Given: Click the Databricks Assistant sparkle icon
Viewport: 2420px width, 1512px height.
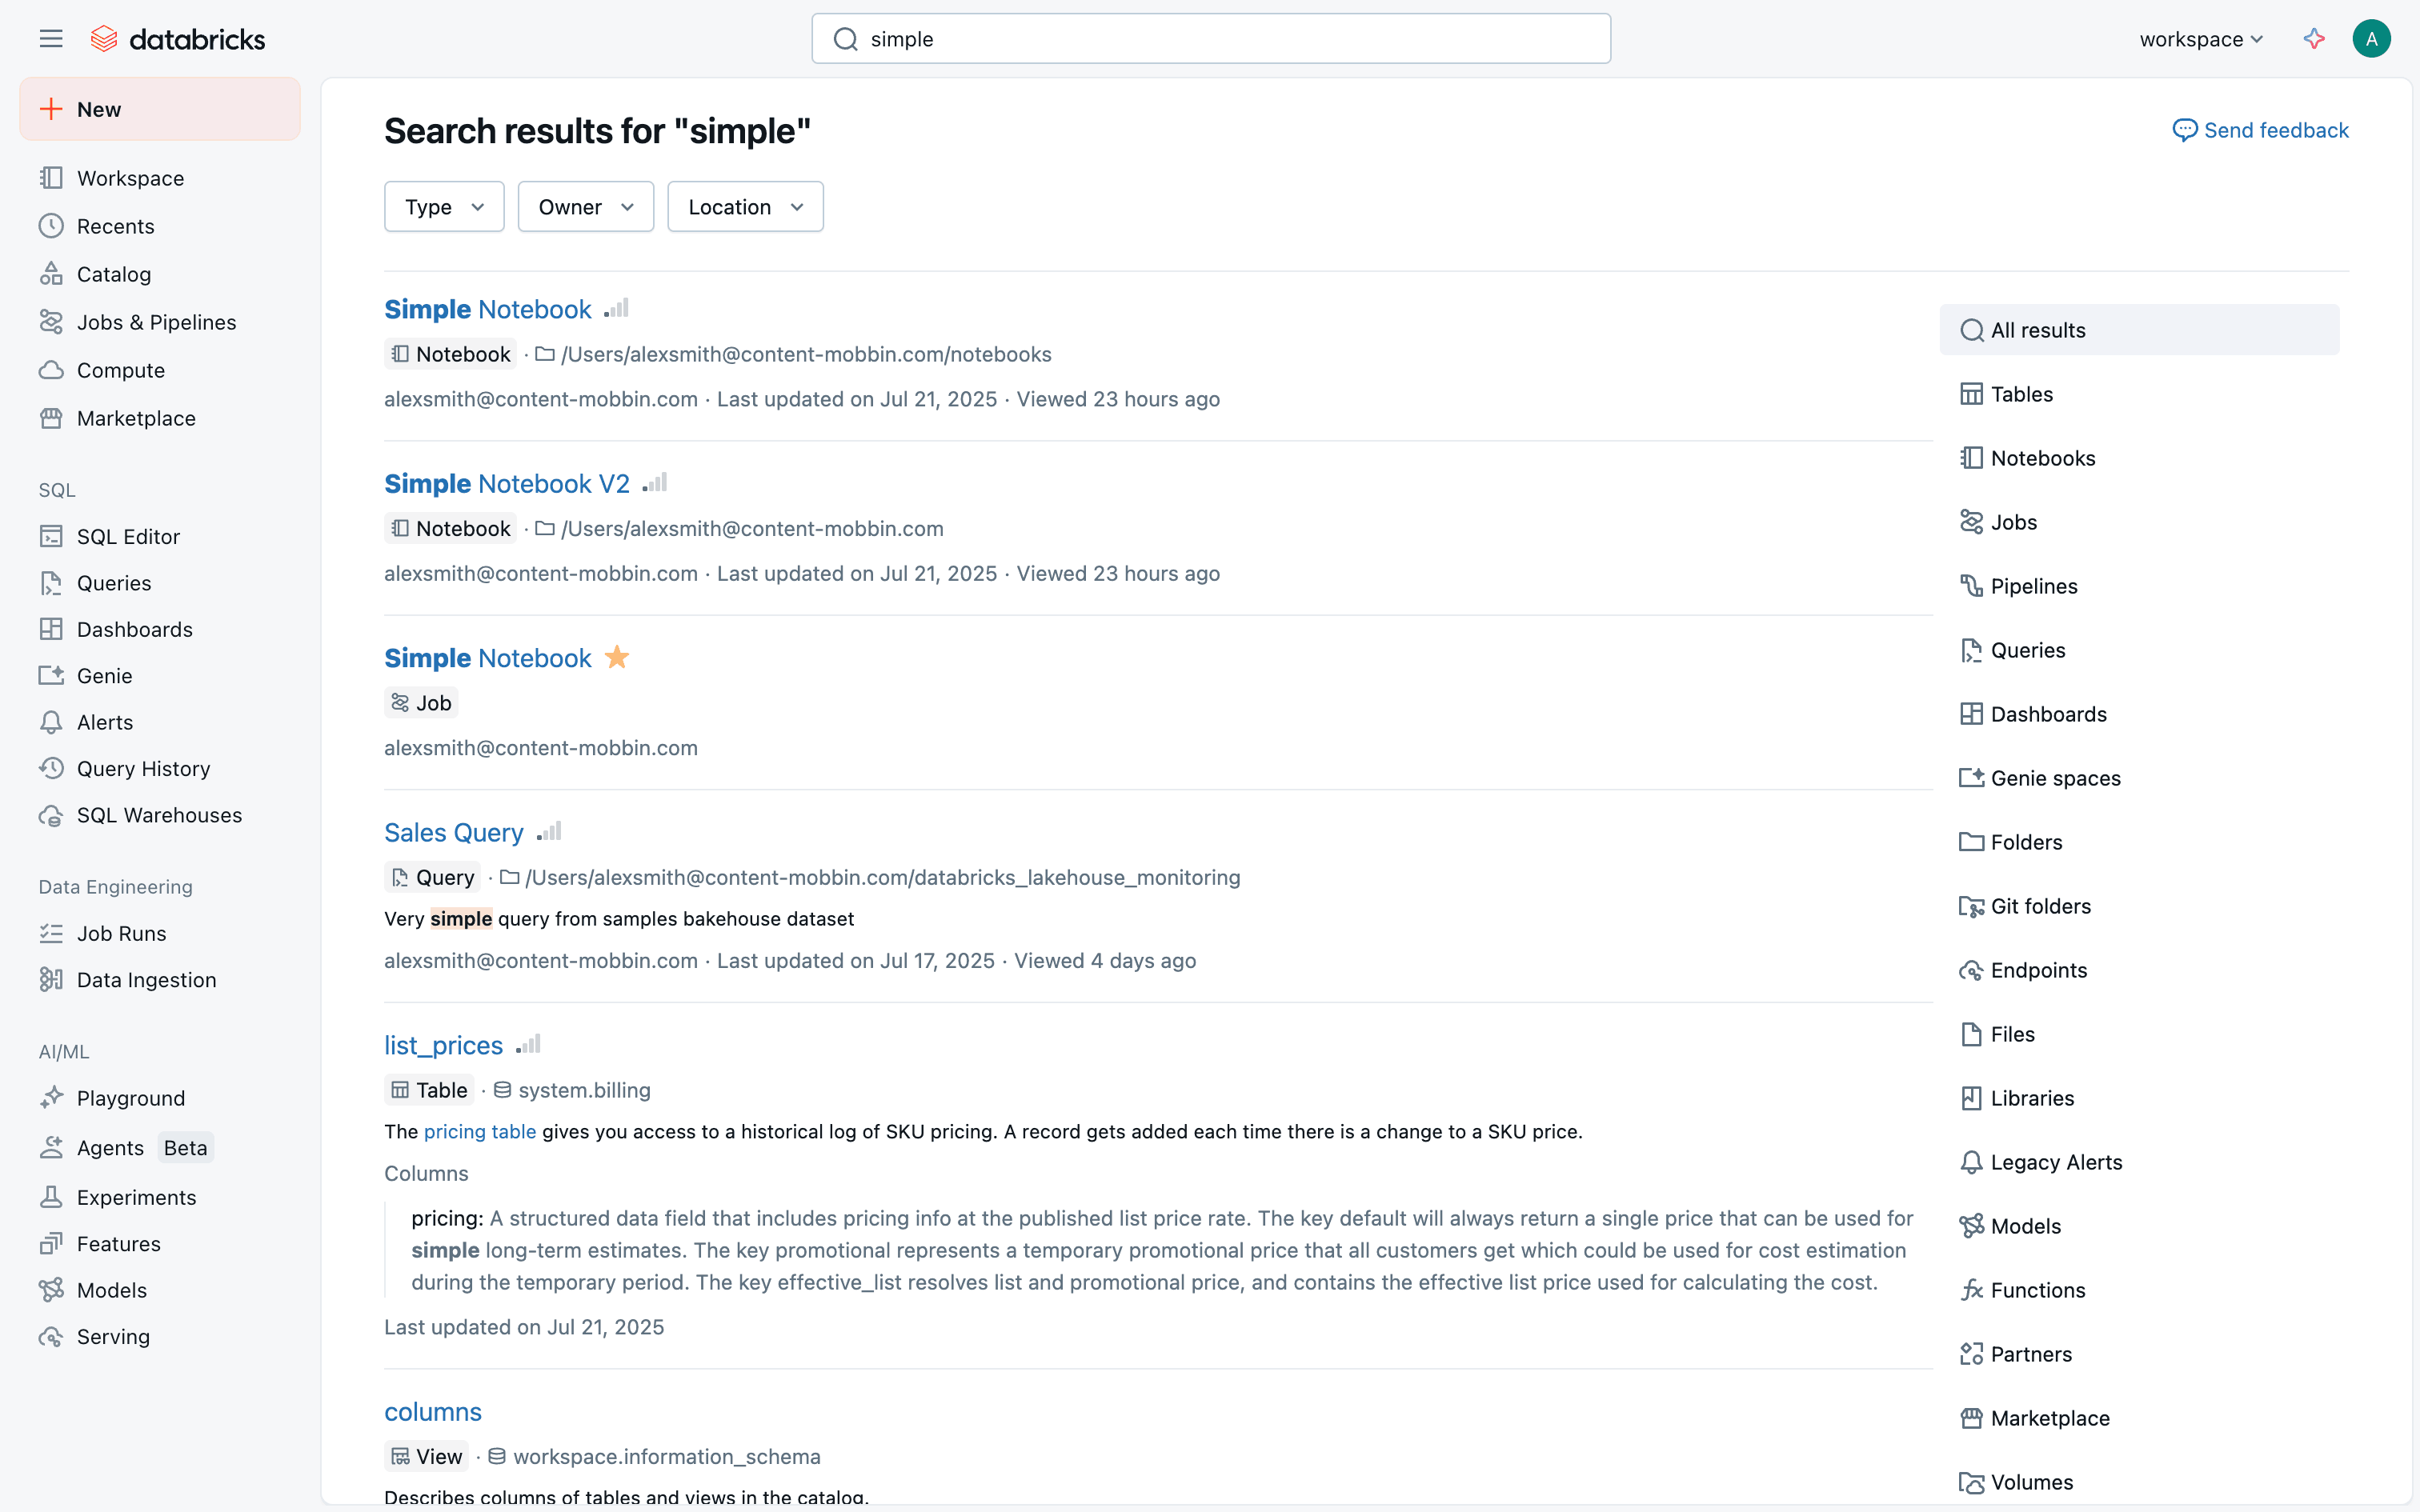Looking at the screenshot, I should (x=2314, y=39).
